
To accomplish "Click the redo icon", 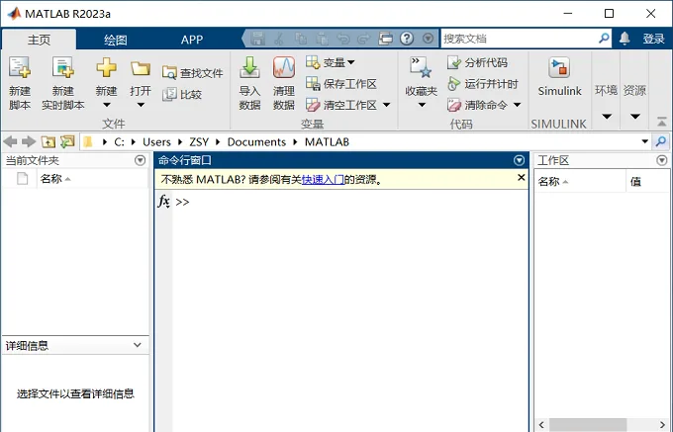I will tap(364, 39).
